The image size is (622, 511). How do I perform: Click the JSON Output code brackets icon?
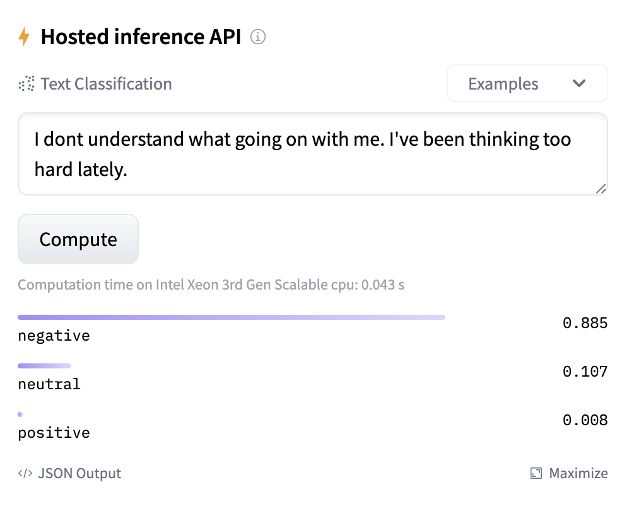[x=25, y=473]
